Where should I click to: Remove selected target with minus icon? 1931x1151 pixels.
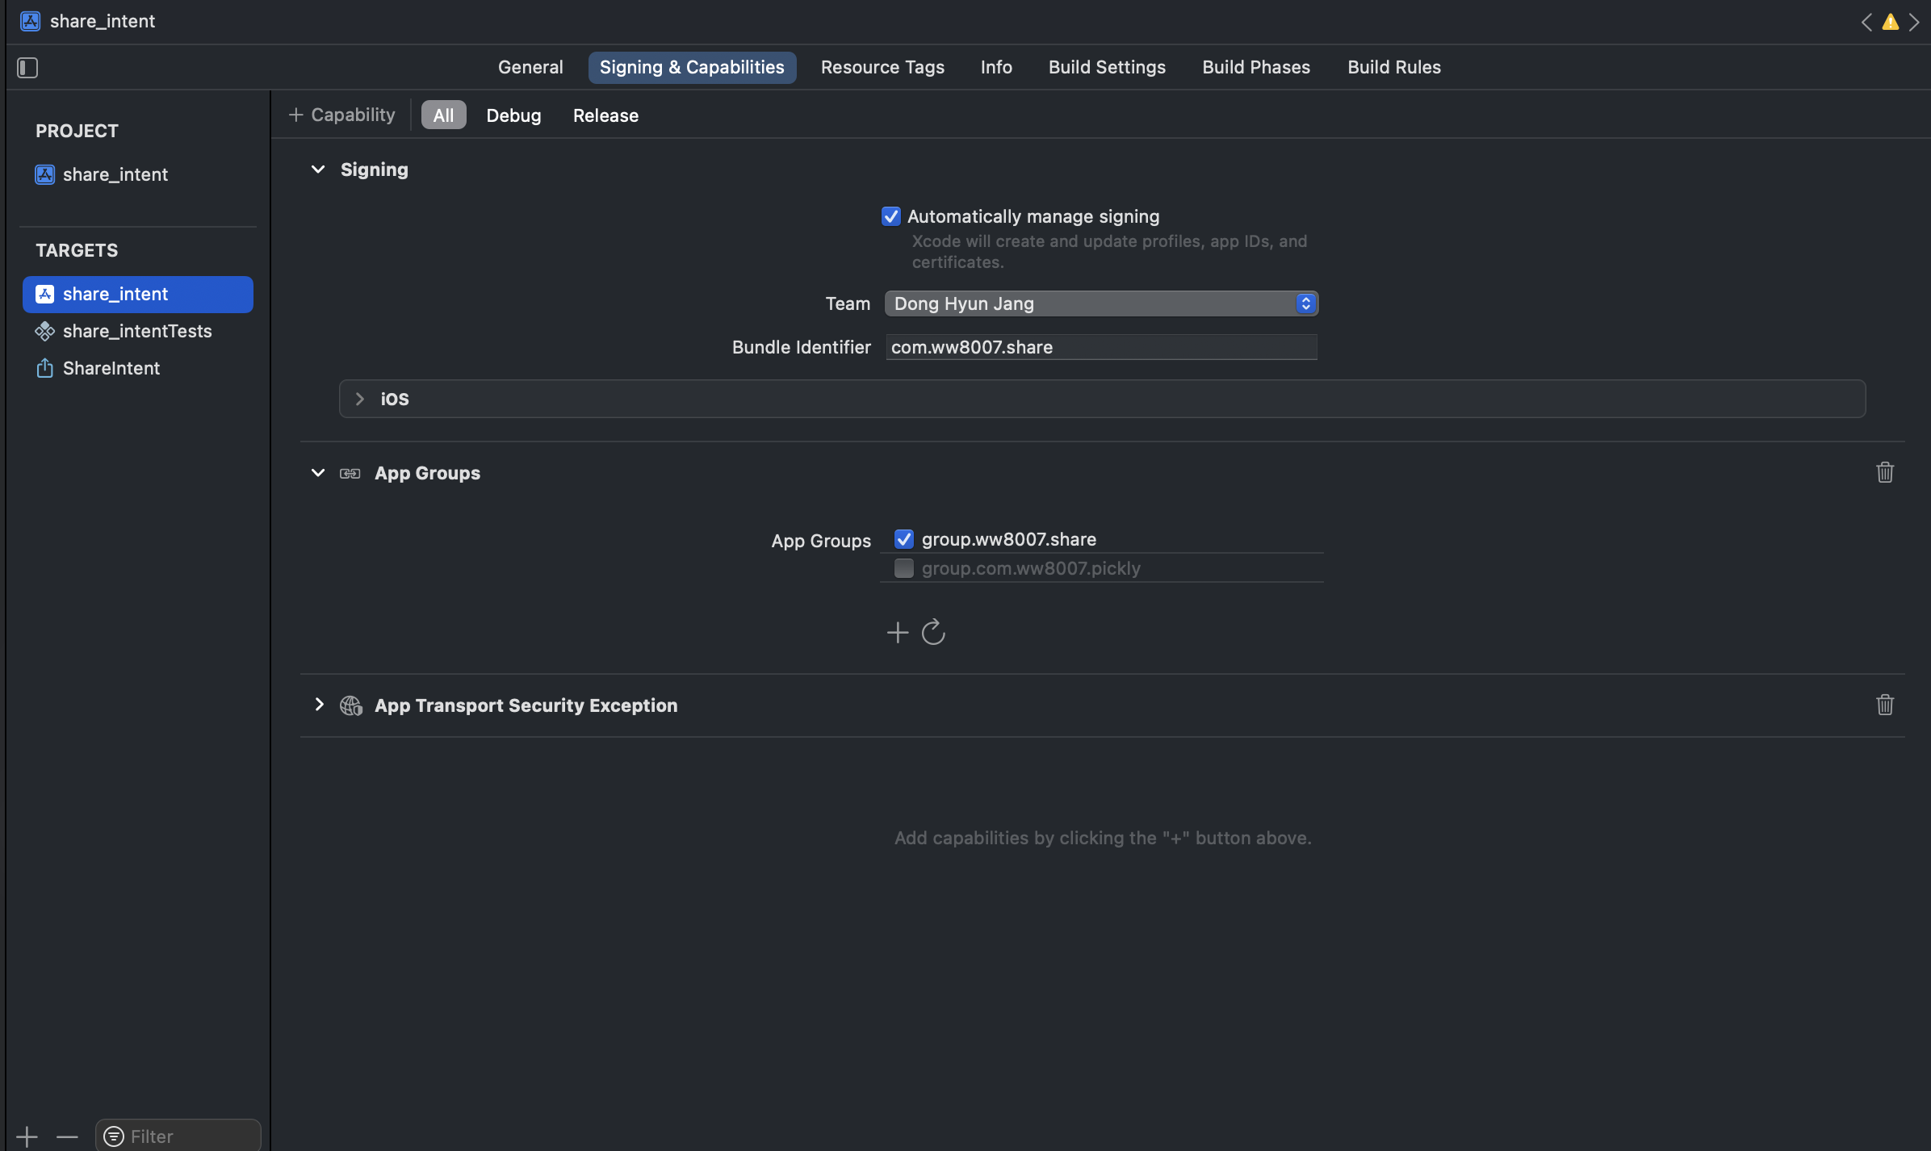67,1136
